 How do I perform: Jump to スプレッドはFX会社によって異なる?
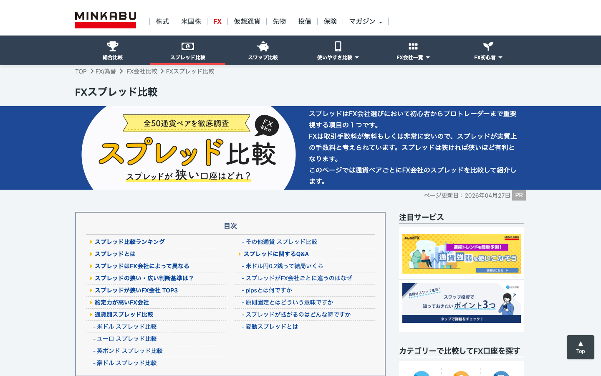[x=142, y=266]
